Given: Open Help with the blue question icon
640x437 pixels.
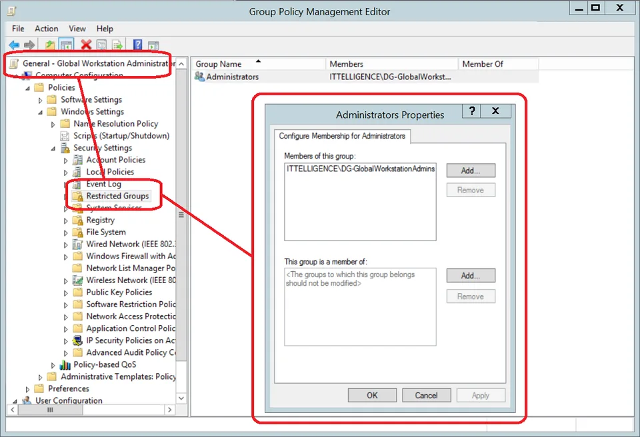Looking at the screenshot, I should [137, 45].
